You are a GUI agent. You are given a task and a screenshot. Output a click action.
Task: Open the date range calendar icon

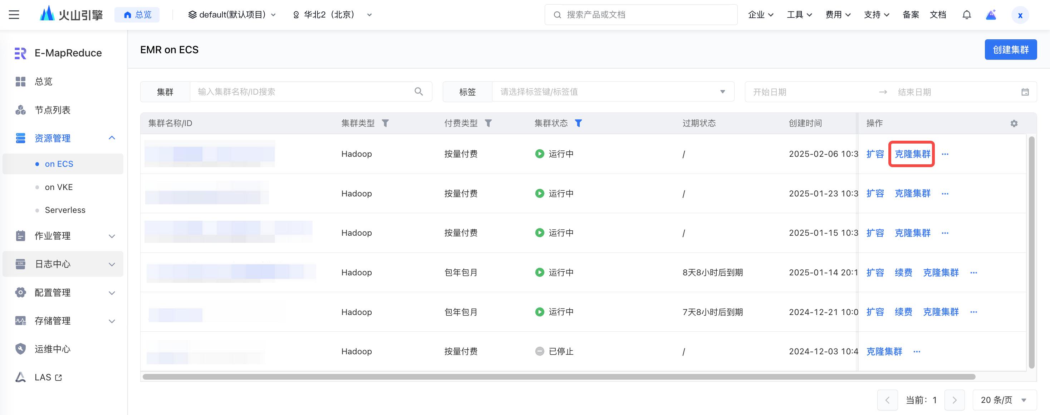click(1025, 92)
